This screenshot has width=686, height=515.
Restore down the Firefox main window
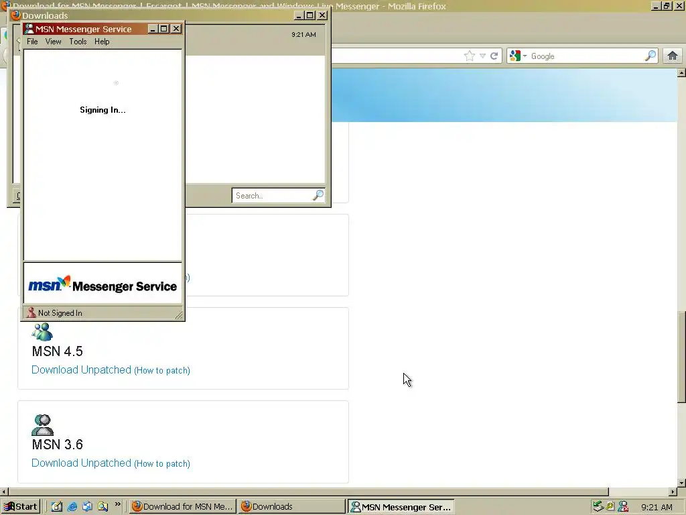click(667, 5)
